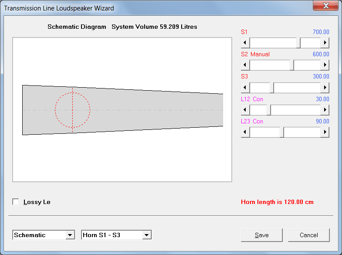Screen dimensions: 342x255
Task: Click the L23 value 90.00
Action: click(x=322, y=121)
